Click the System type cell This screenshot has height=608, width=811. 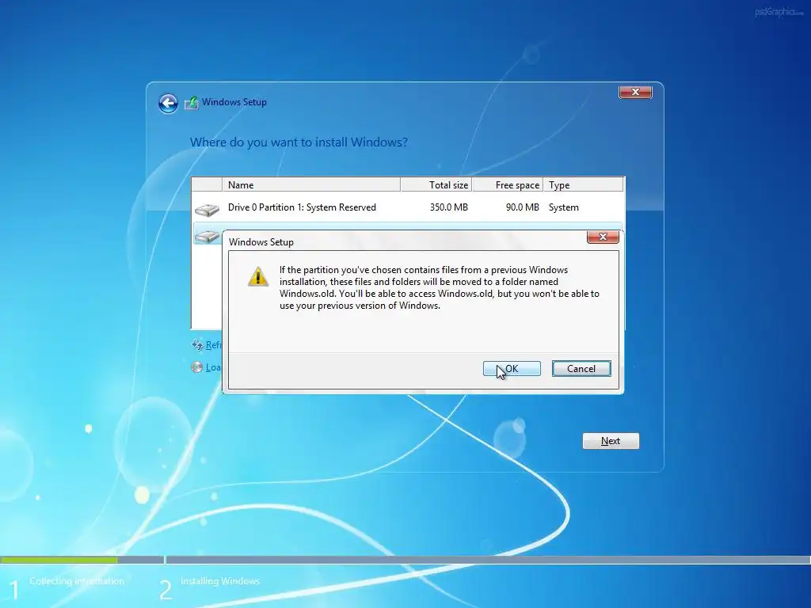(x=564, y=207)
